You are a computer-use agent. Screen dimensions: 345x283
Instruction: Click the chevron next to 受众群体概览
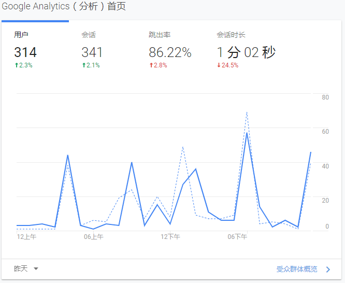point(328,270)
